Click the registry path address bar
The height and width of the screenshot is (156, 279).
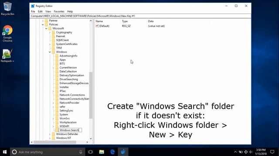point(140,16)
